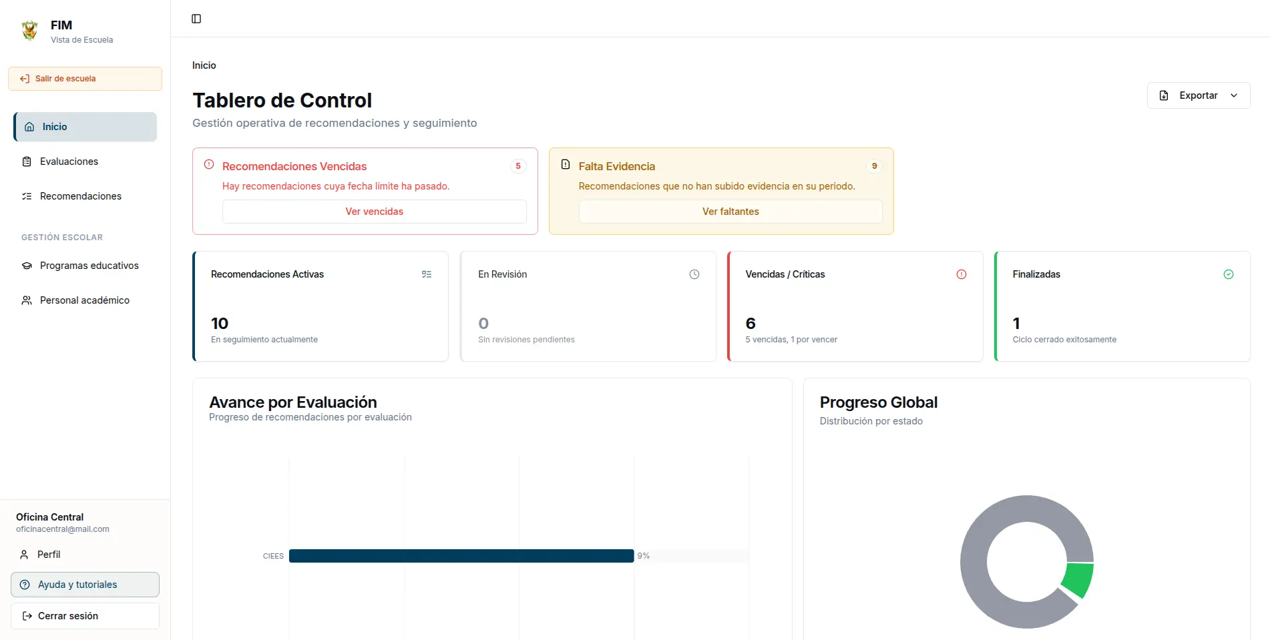
Task: Click the home icon beside Inicio
Action: coord(29,127)
